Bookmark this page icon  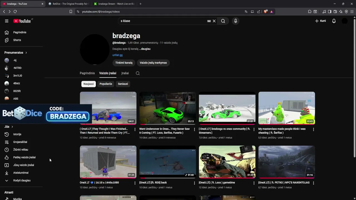coord(71,11)
